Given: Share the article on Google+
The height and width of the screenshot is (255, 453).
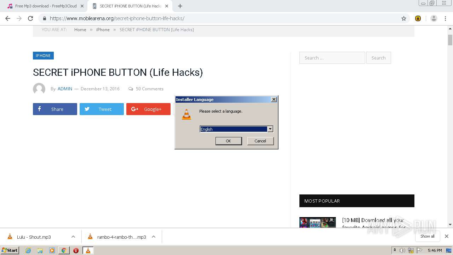Looking at the screenshot, I should tap(148, 109).
